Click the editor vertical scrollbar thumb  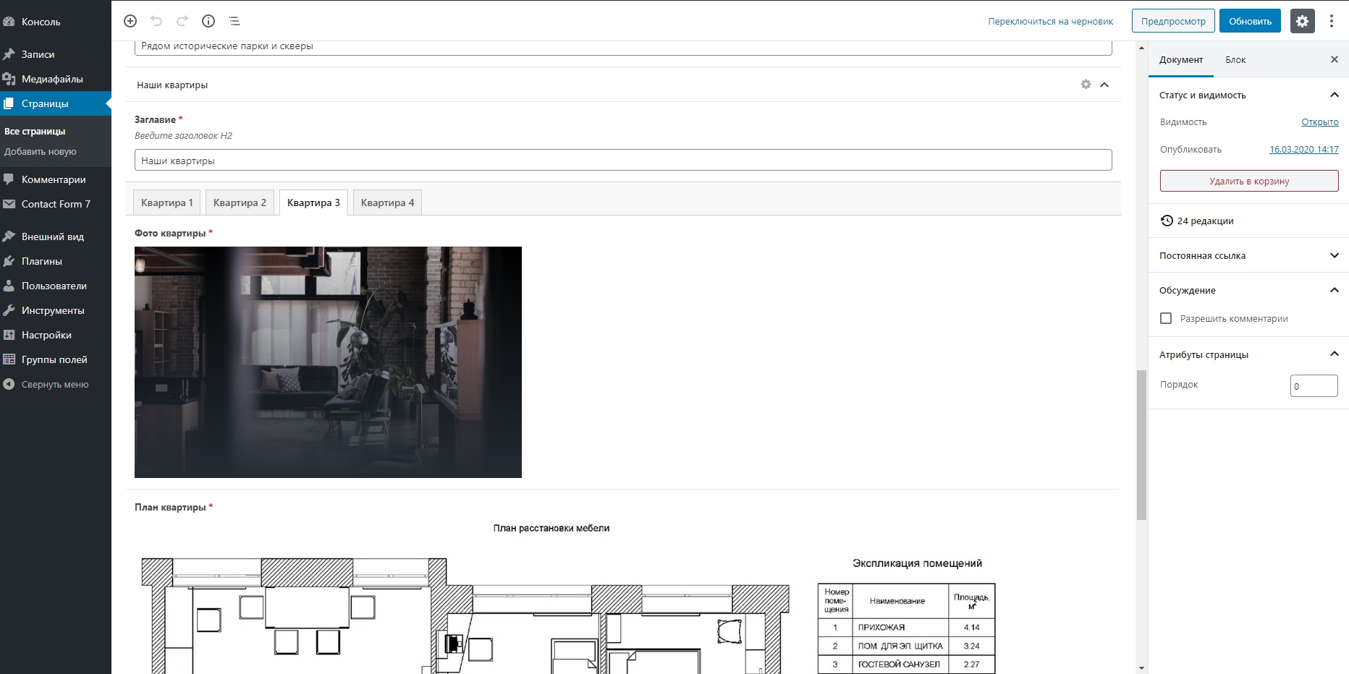coord(1141,445)
